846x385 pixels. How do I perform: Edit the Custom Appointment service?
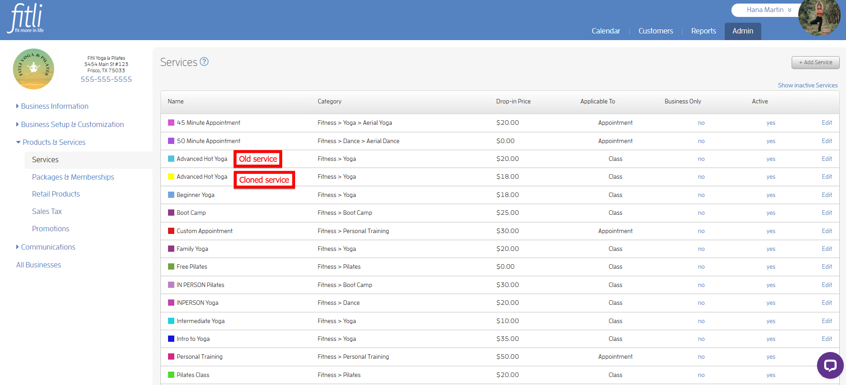tap(827, 231)
